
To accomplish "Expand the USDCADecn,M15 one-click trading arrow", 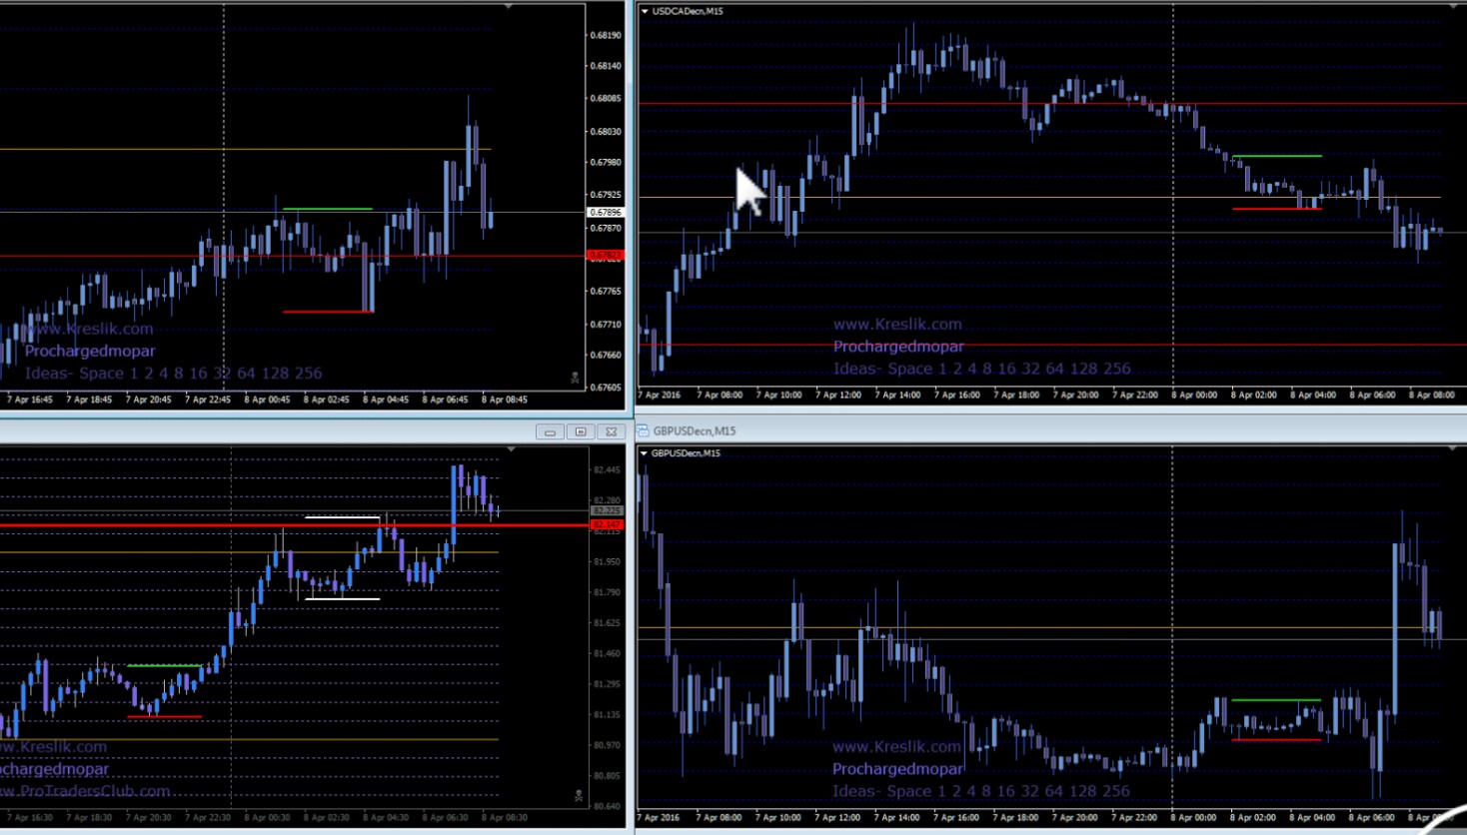I will click(645, 11).
